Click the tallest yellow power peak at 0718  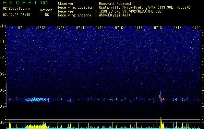pyautogui.click(x=161, y=123)
